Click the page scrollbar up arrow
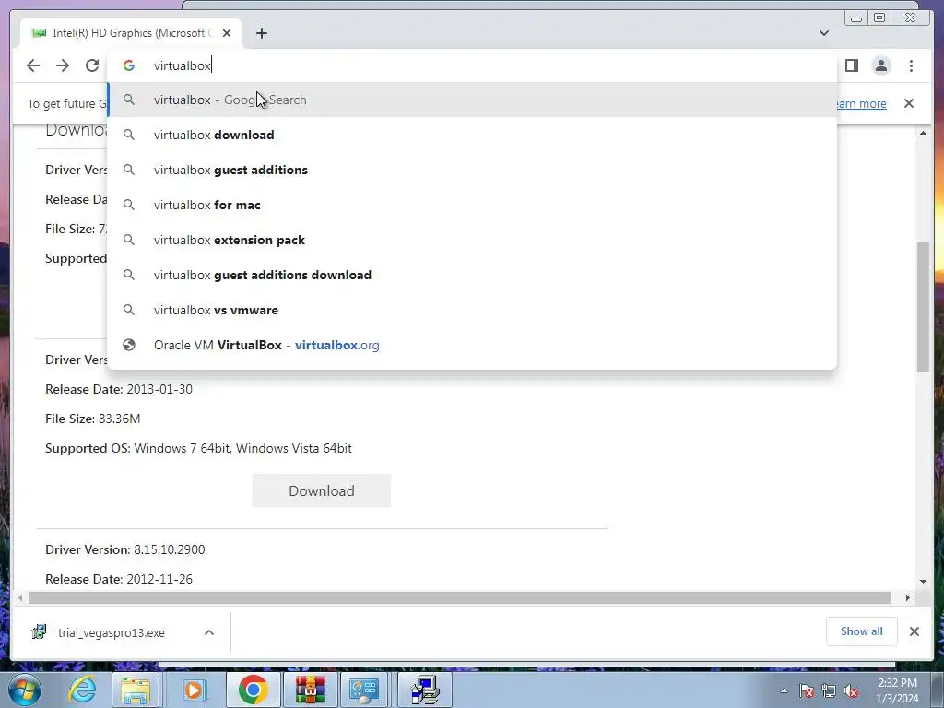944x708 pixels. (923, 133)
